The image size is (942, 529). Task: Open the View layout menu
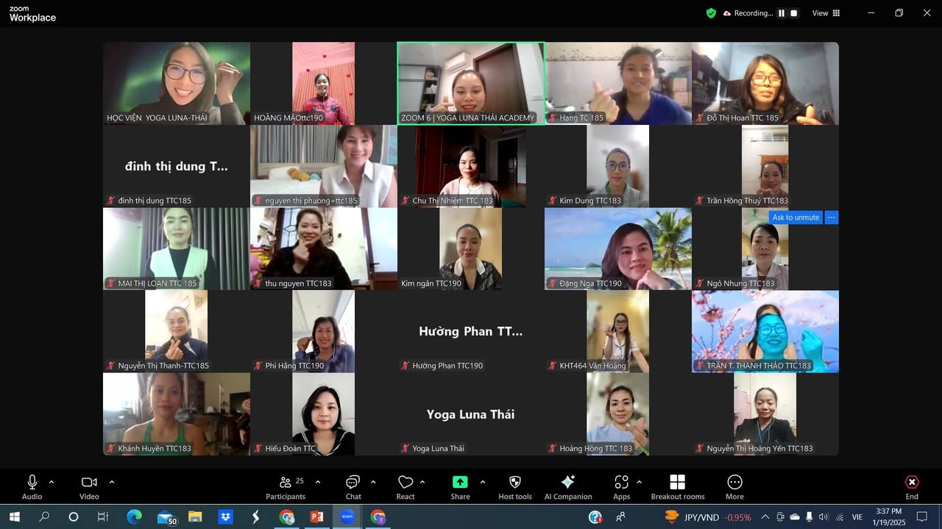pyautogui.click(x=826, y=13)
